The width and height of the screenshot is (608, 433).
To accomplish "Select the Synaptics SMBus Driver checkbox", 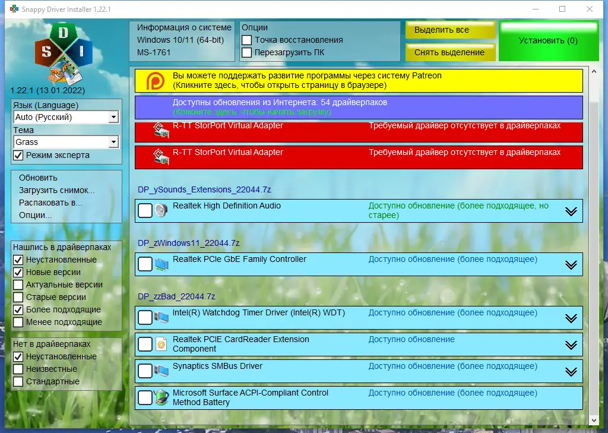I will coord(145,371).
